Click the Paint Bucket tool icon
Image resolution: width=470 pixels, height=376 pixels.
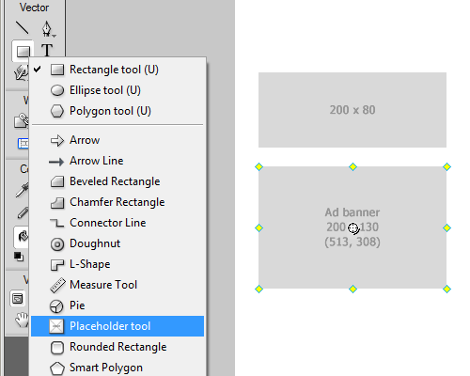(x=22, y=237)
